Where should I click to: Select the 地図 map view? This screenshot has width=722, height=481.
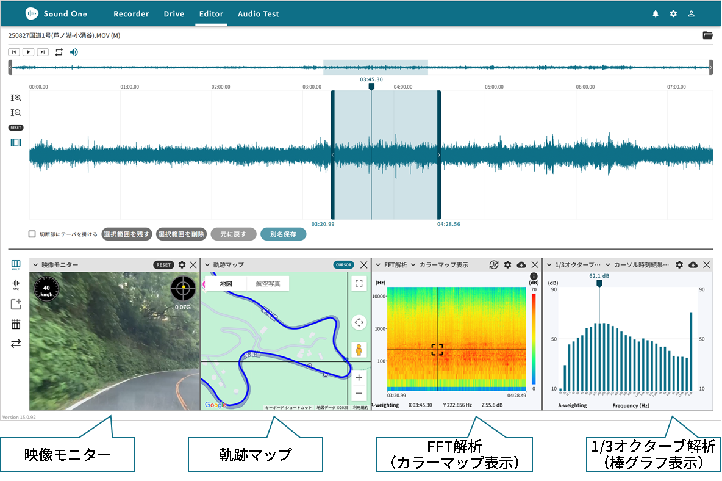tap(226, 284)
